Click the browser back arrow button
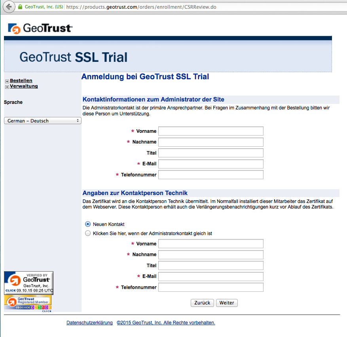347x337 pixels. click(8, 7)
